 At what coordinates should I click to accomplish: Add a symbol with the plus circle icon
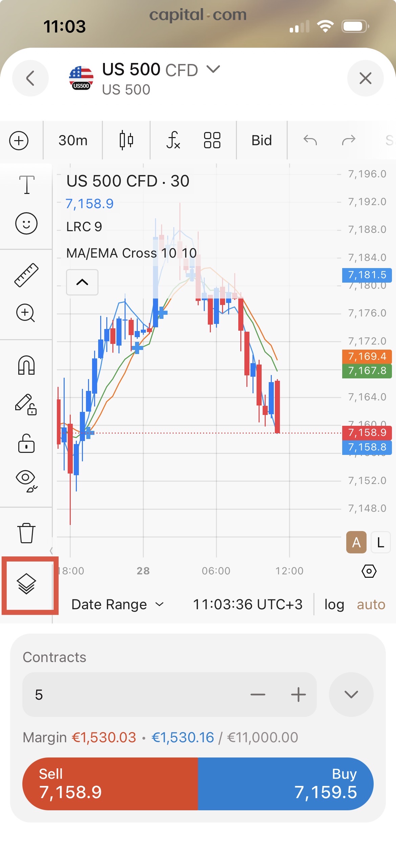[x=19, y=140]
